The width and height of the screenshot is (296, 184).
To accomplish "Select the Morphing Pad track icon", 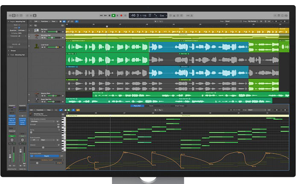I will tap(37, 36).
